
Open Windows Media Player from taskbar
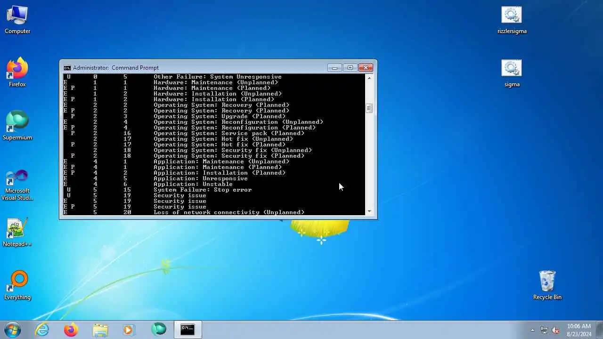coord(129,330)
